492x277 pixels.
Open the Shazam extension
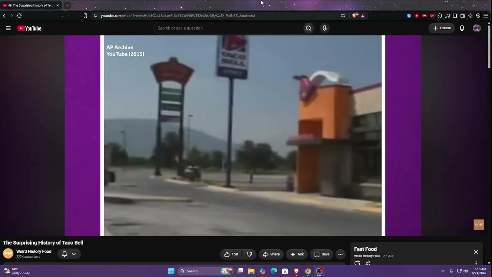[x=409, y=16]
